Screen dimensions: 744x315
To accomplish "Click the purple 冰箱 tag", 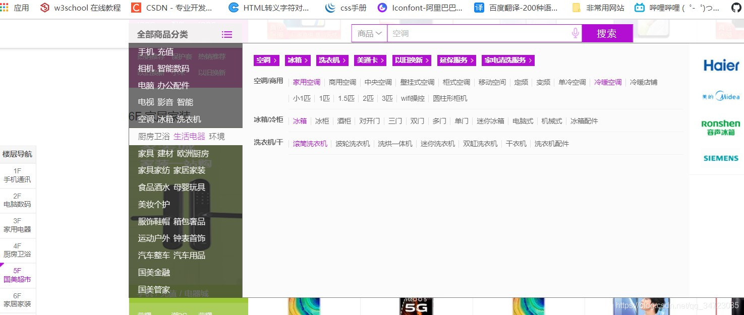I will pos(298,60).
